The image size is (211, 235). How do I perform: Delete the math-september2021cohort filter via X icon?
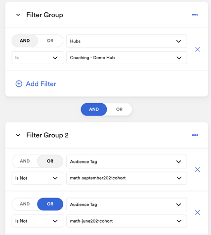198,169
